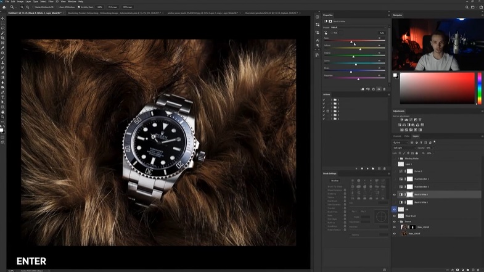Select the Lasso tool
The height and width of the screenshot is (272, 484).
click(x=3, y=28)
